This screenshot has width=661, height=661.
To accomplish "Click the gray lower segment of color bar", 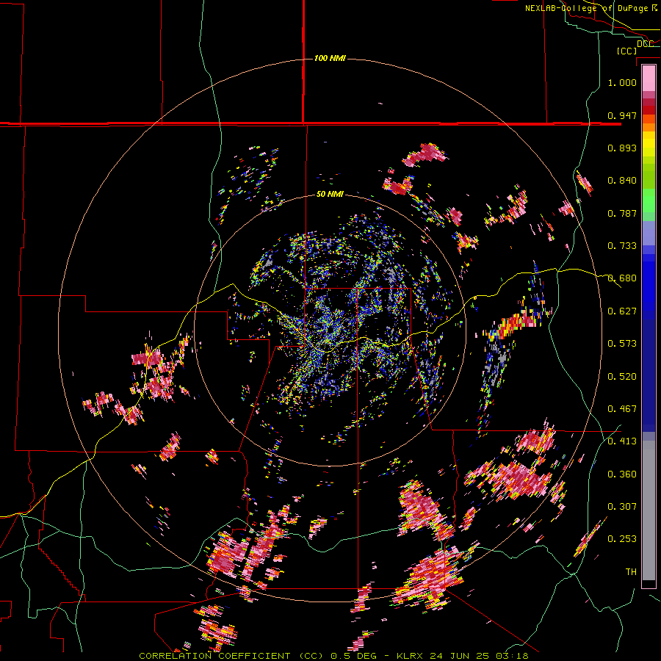I will coord(649,510).
